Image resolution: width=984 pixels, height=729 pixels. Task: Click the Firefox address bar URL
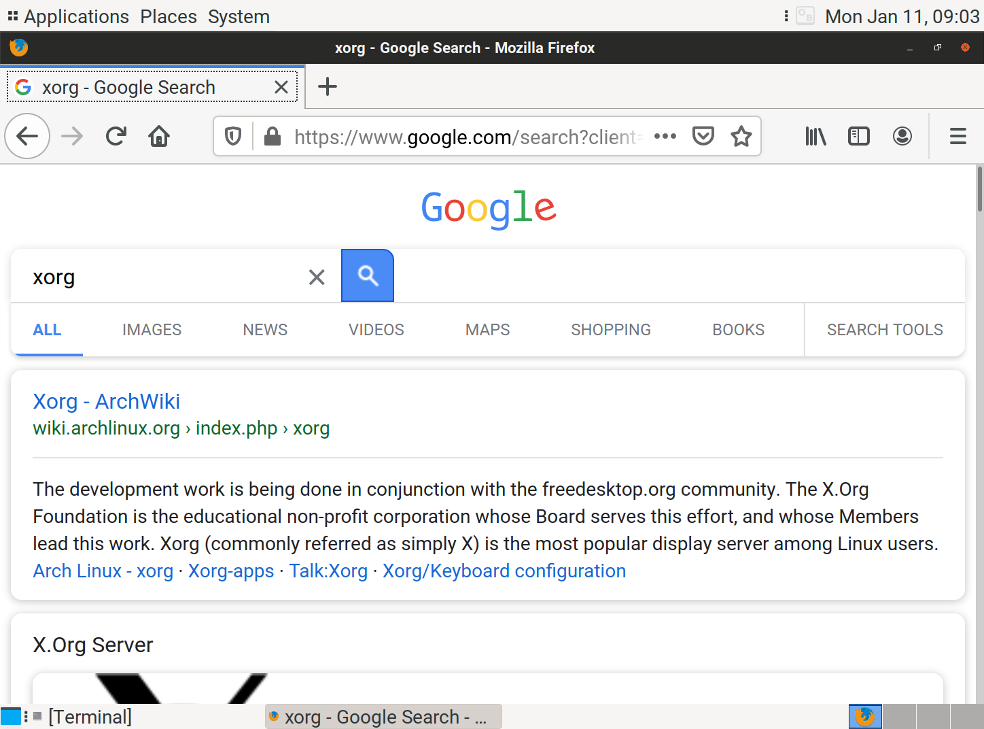pyautogui.click(x=468, y=137)
